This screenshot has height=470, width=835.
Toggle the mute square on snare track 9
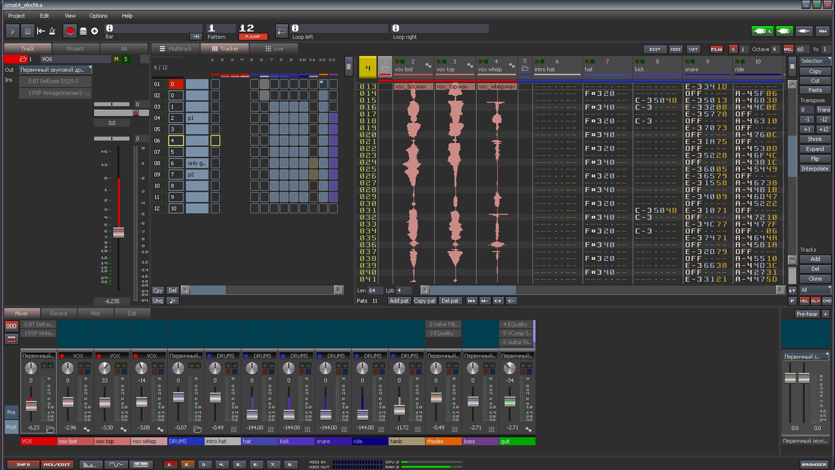(x=687, y=61)
